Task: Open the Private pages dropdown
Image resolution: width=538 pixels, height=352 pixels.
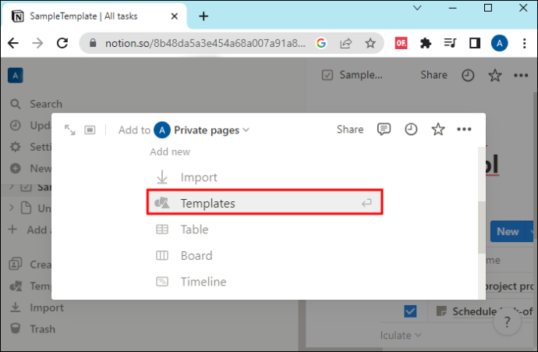Action: pyautogui.click(x=211, y=130)
